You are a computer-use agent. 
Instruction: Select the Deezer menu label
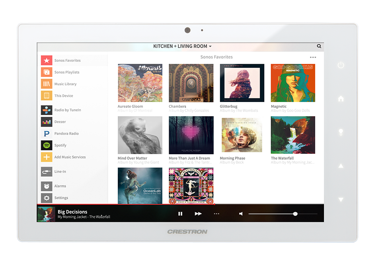60,122
